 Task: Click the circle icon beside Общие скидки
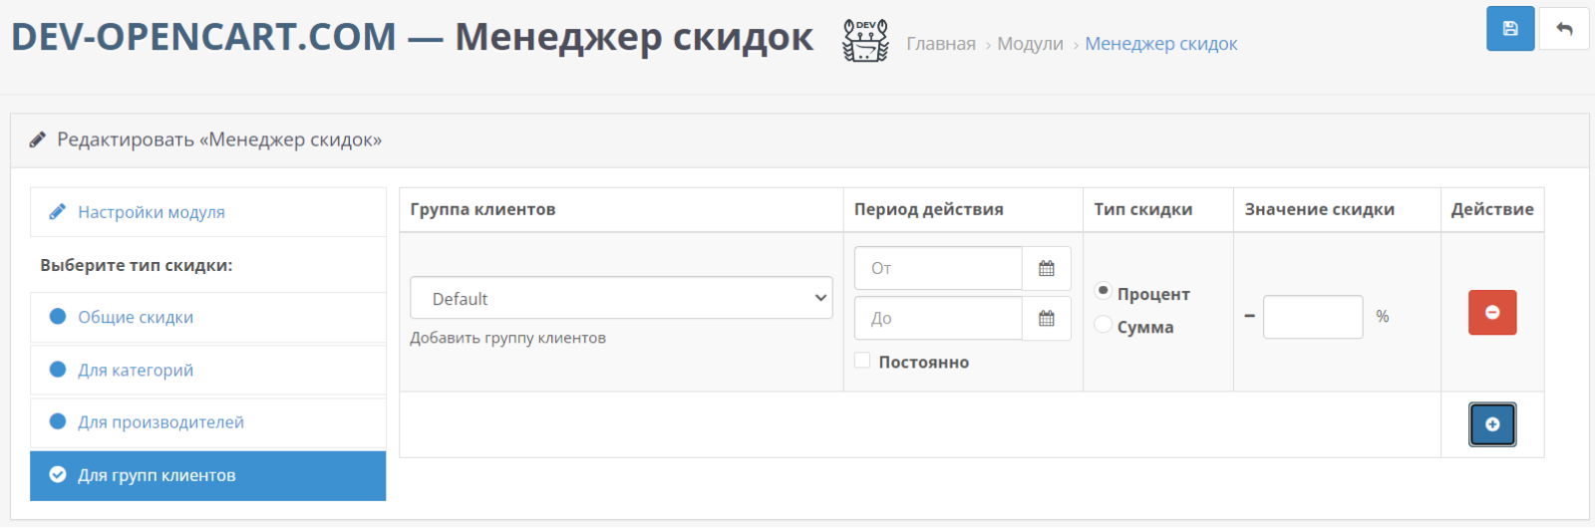pyautogui.click(x=58, y=317)
